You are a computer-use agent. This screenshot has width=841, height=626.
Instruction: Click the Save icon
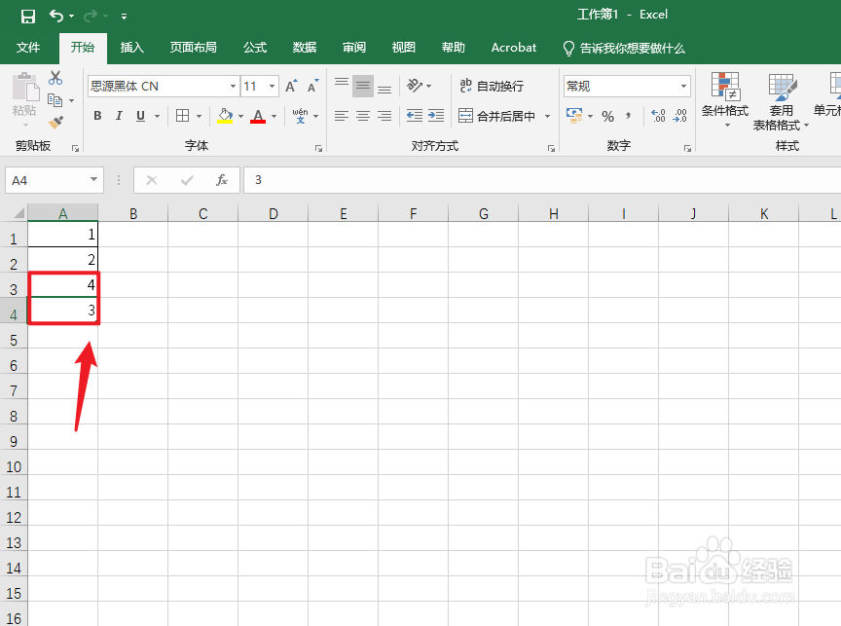26,15
